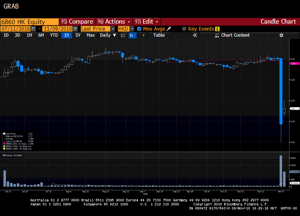300x216 pixels.
Task: Click the High on 08/23/18 legend row
Action: (x=18, y=136)
